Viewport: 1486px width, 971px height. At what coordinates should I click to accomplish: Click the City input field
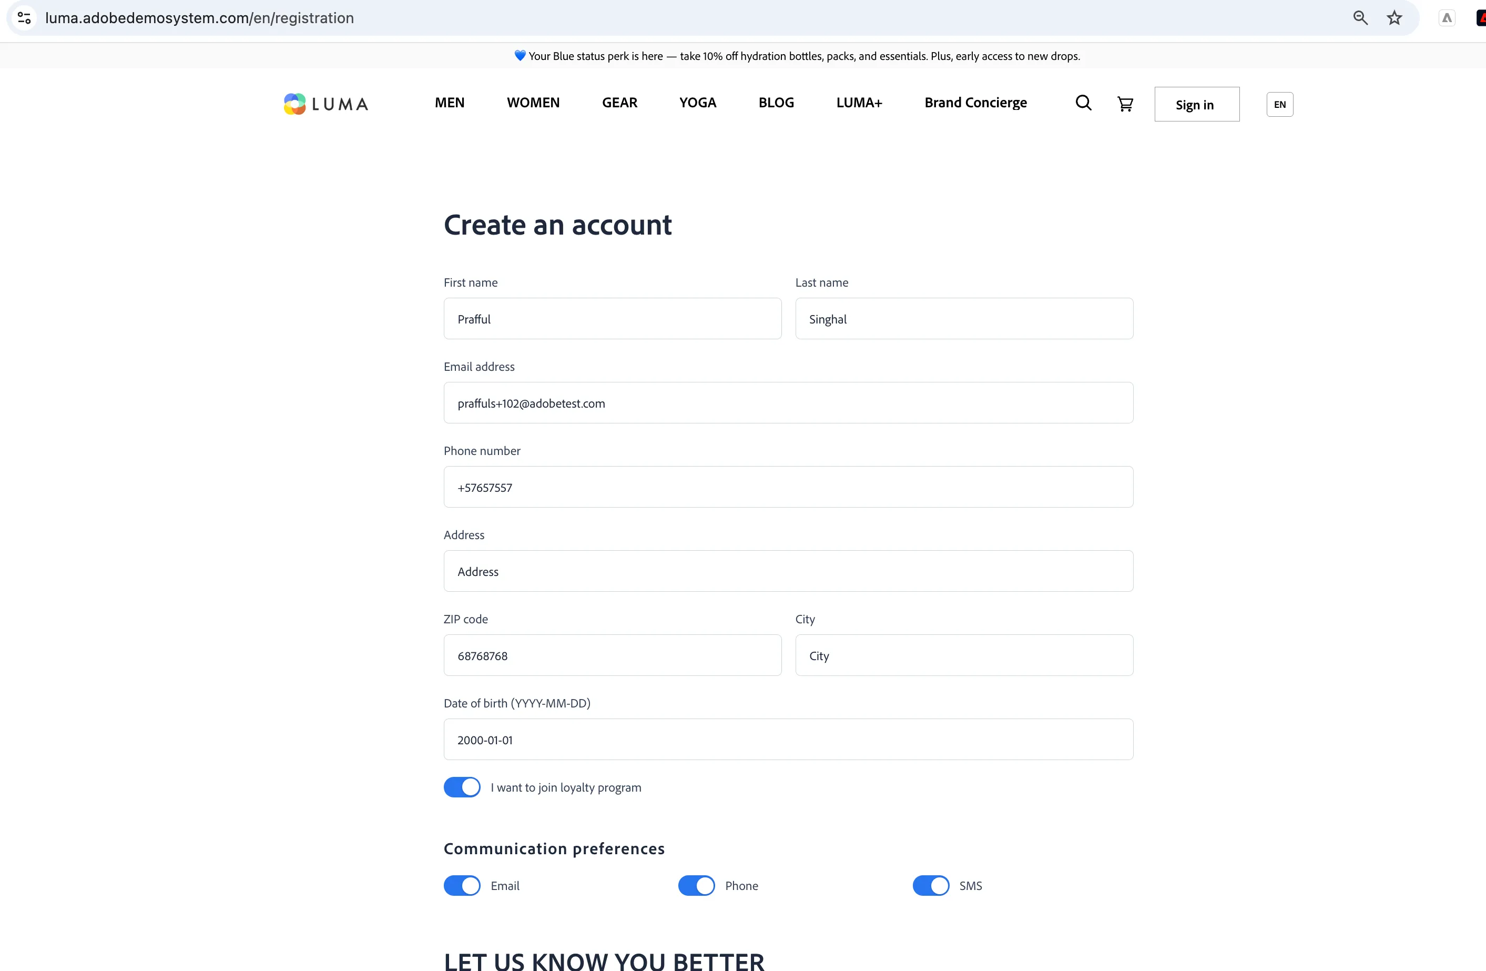click(x=964, y=655)
